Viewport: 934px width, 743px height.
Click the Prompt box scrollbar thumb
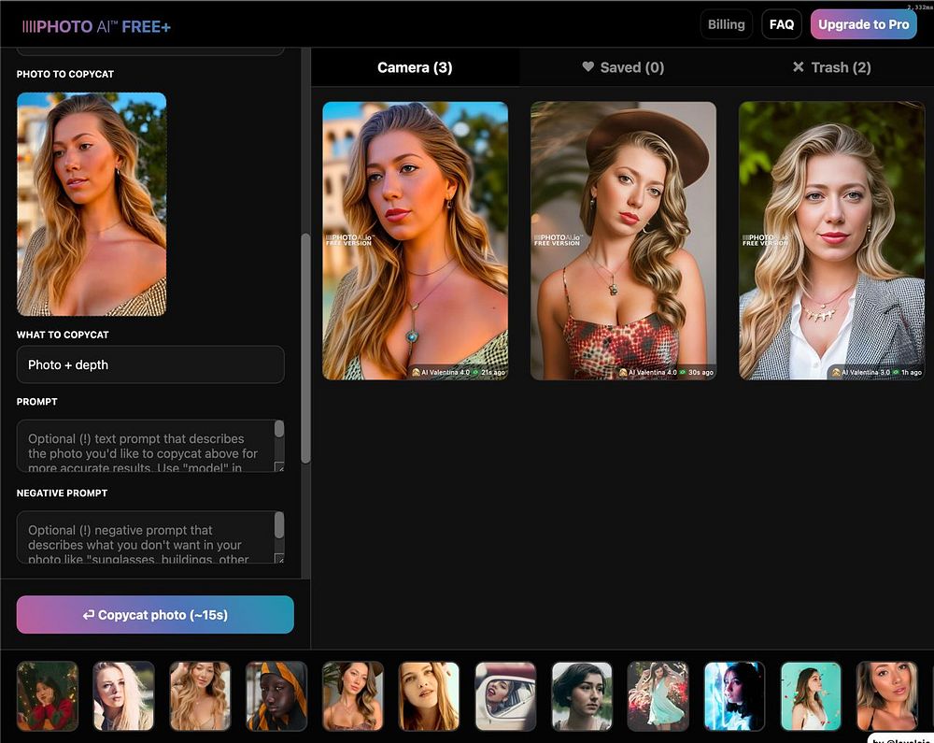pyautogui.click(x=278, y=429)
